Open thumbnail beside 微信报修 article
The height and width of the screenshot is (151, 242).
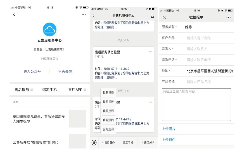(78, 141)
